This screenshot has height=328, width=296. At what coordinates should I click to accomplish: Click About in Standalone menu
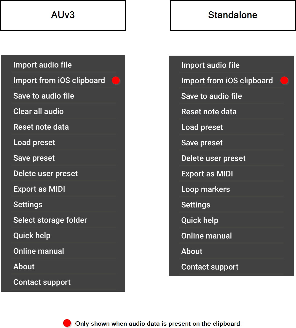tap(192, 251)
